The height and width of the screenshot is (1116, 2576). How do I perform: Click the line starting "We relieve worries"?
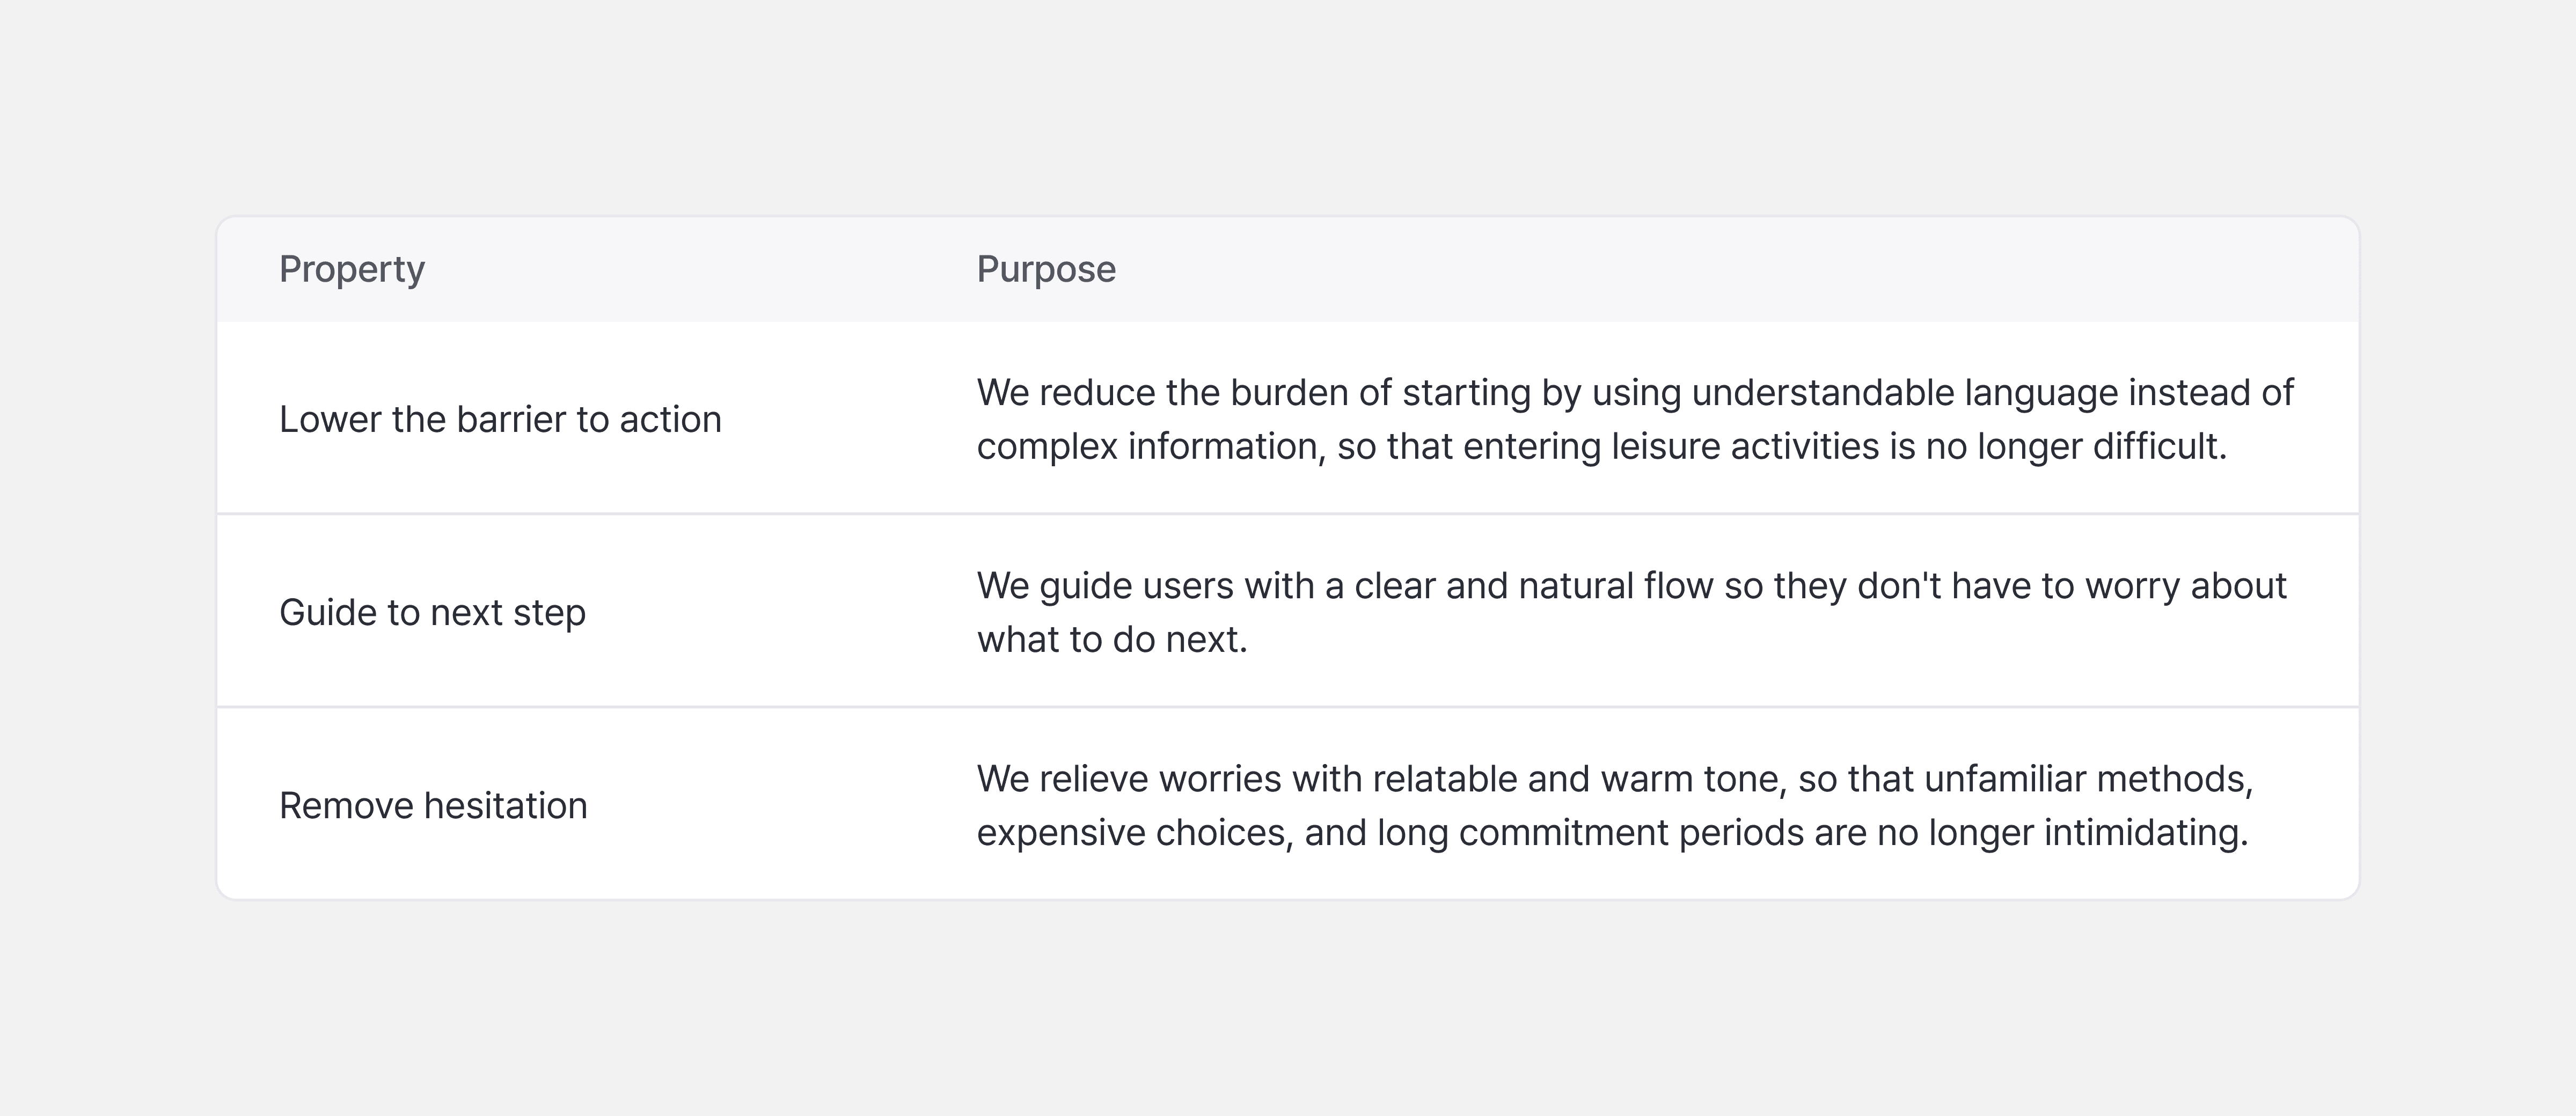(1614, 778)
